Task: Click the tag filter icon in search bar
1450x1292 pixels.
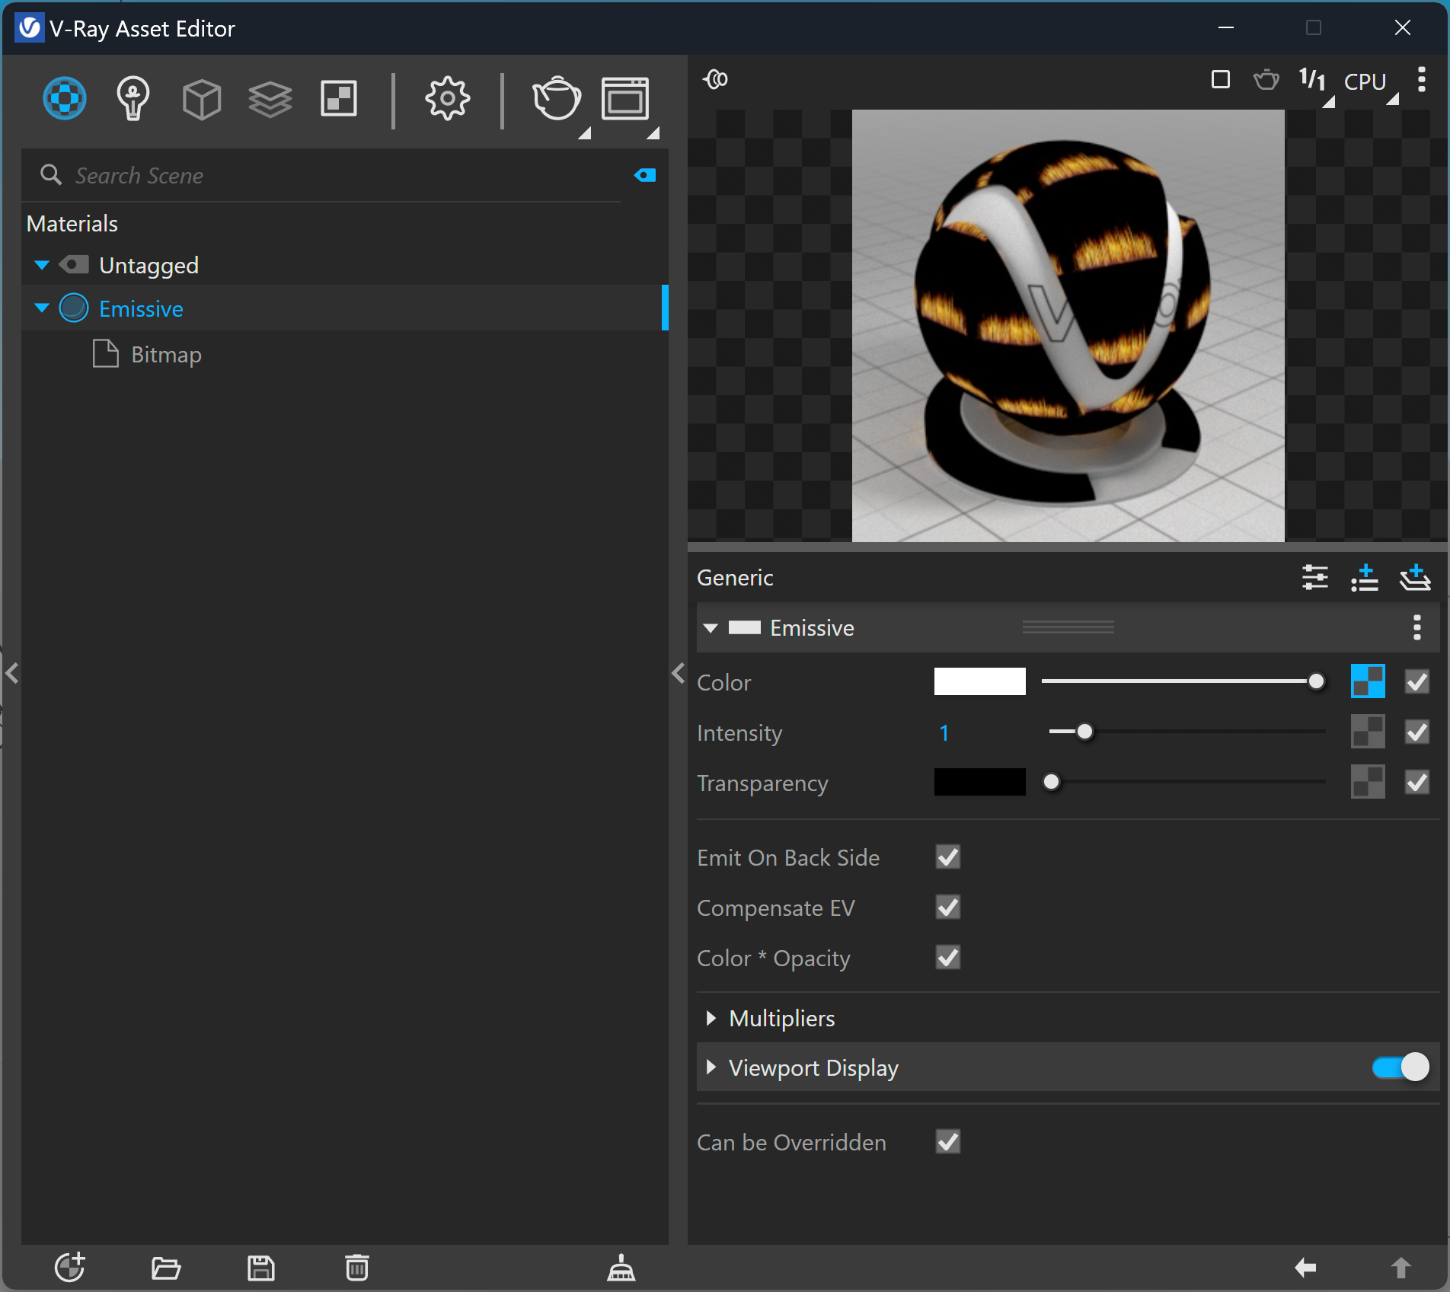Action: (645, 176)
